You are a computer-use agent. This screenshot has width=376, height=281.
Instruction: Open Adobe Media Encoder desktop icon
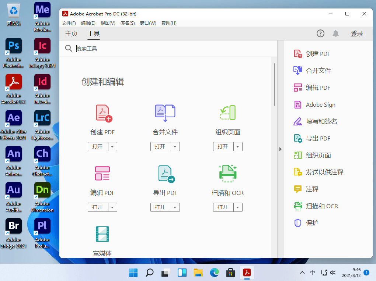point(42,17)
